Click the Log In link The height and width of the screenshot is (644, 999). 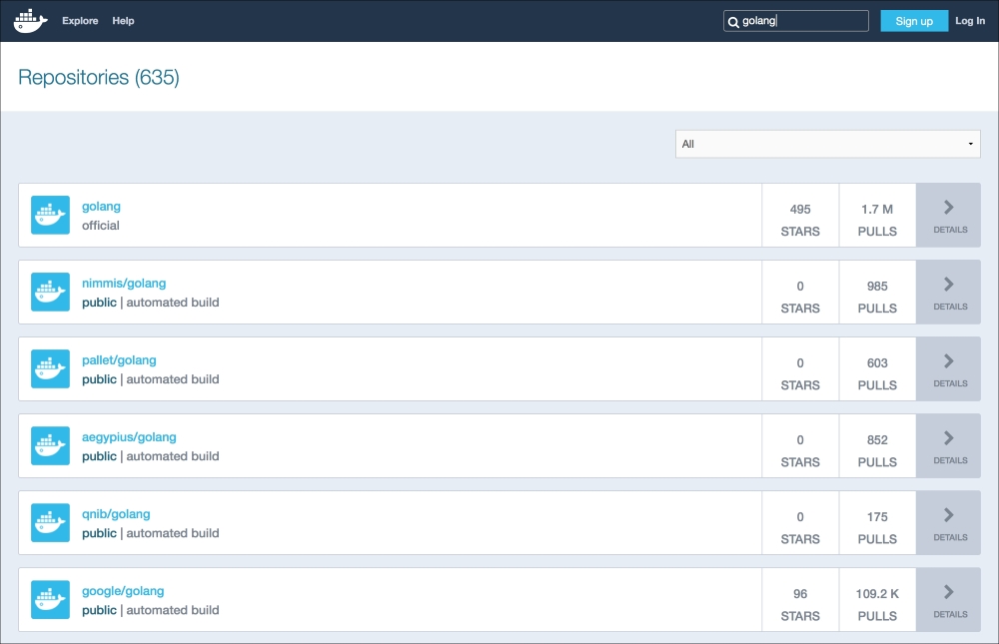pos(969,21)
